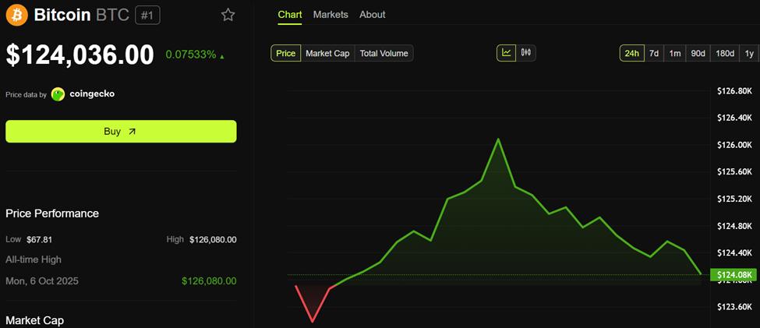
Task: Click the peak point on price chart
Action: [x=497, y=139]
